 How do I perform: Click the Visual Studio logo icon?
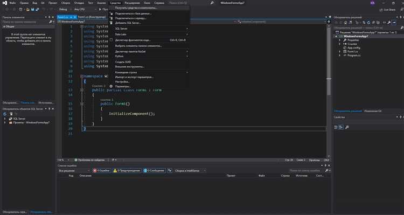[x=5, y=3]
